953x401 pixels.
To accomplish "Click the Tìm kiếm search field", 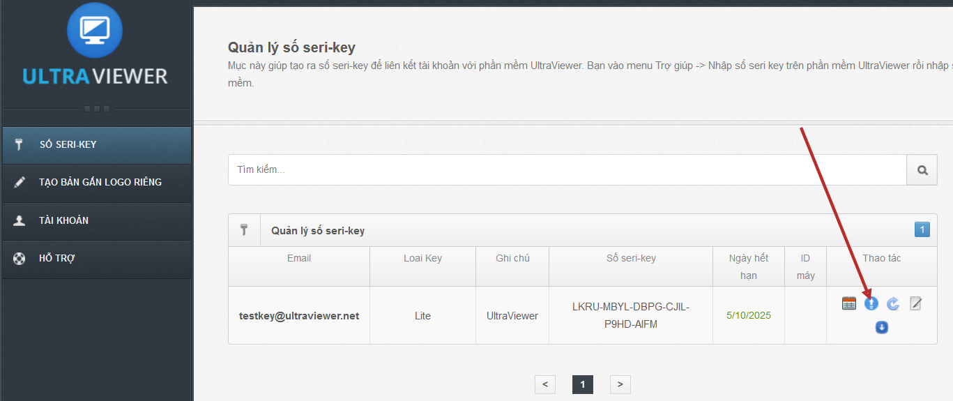I will point(567,169).
